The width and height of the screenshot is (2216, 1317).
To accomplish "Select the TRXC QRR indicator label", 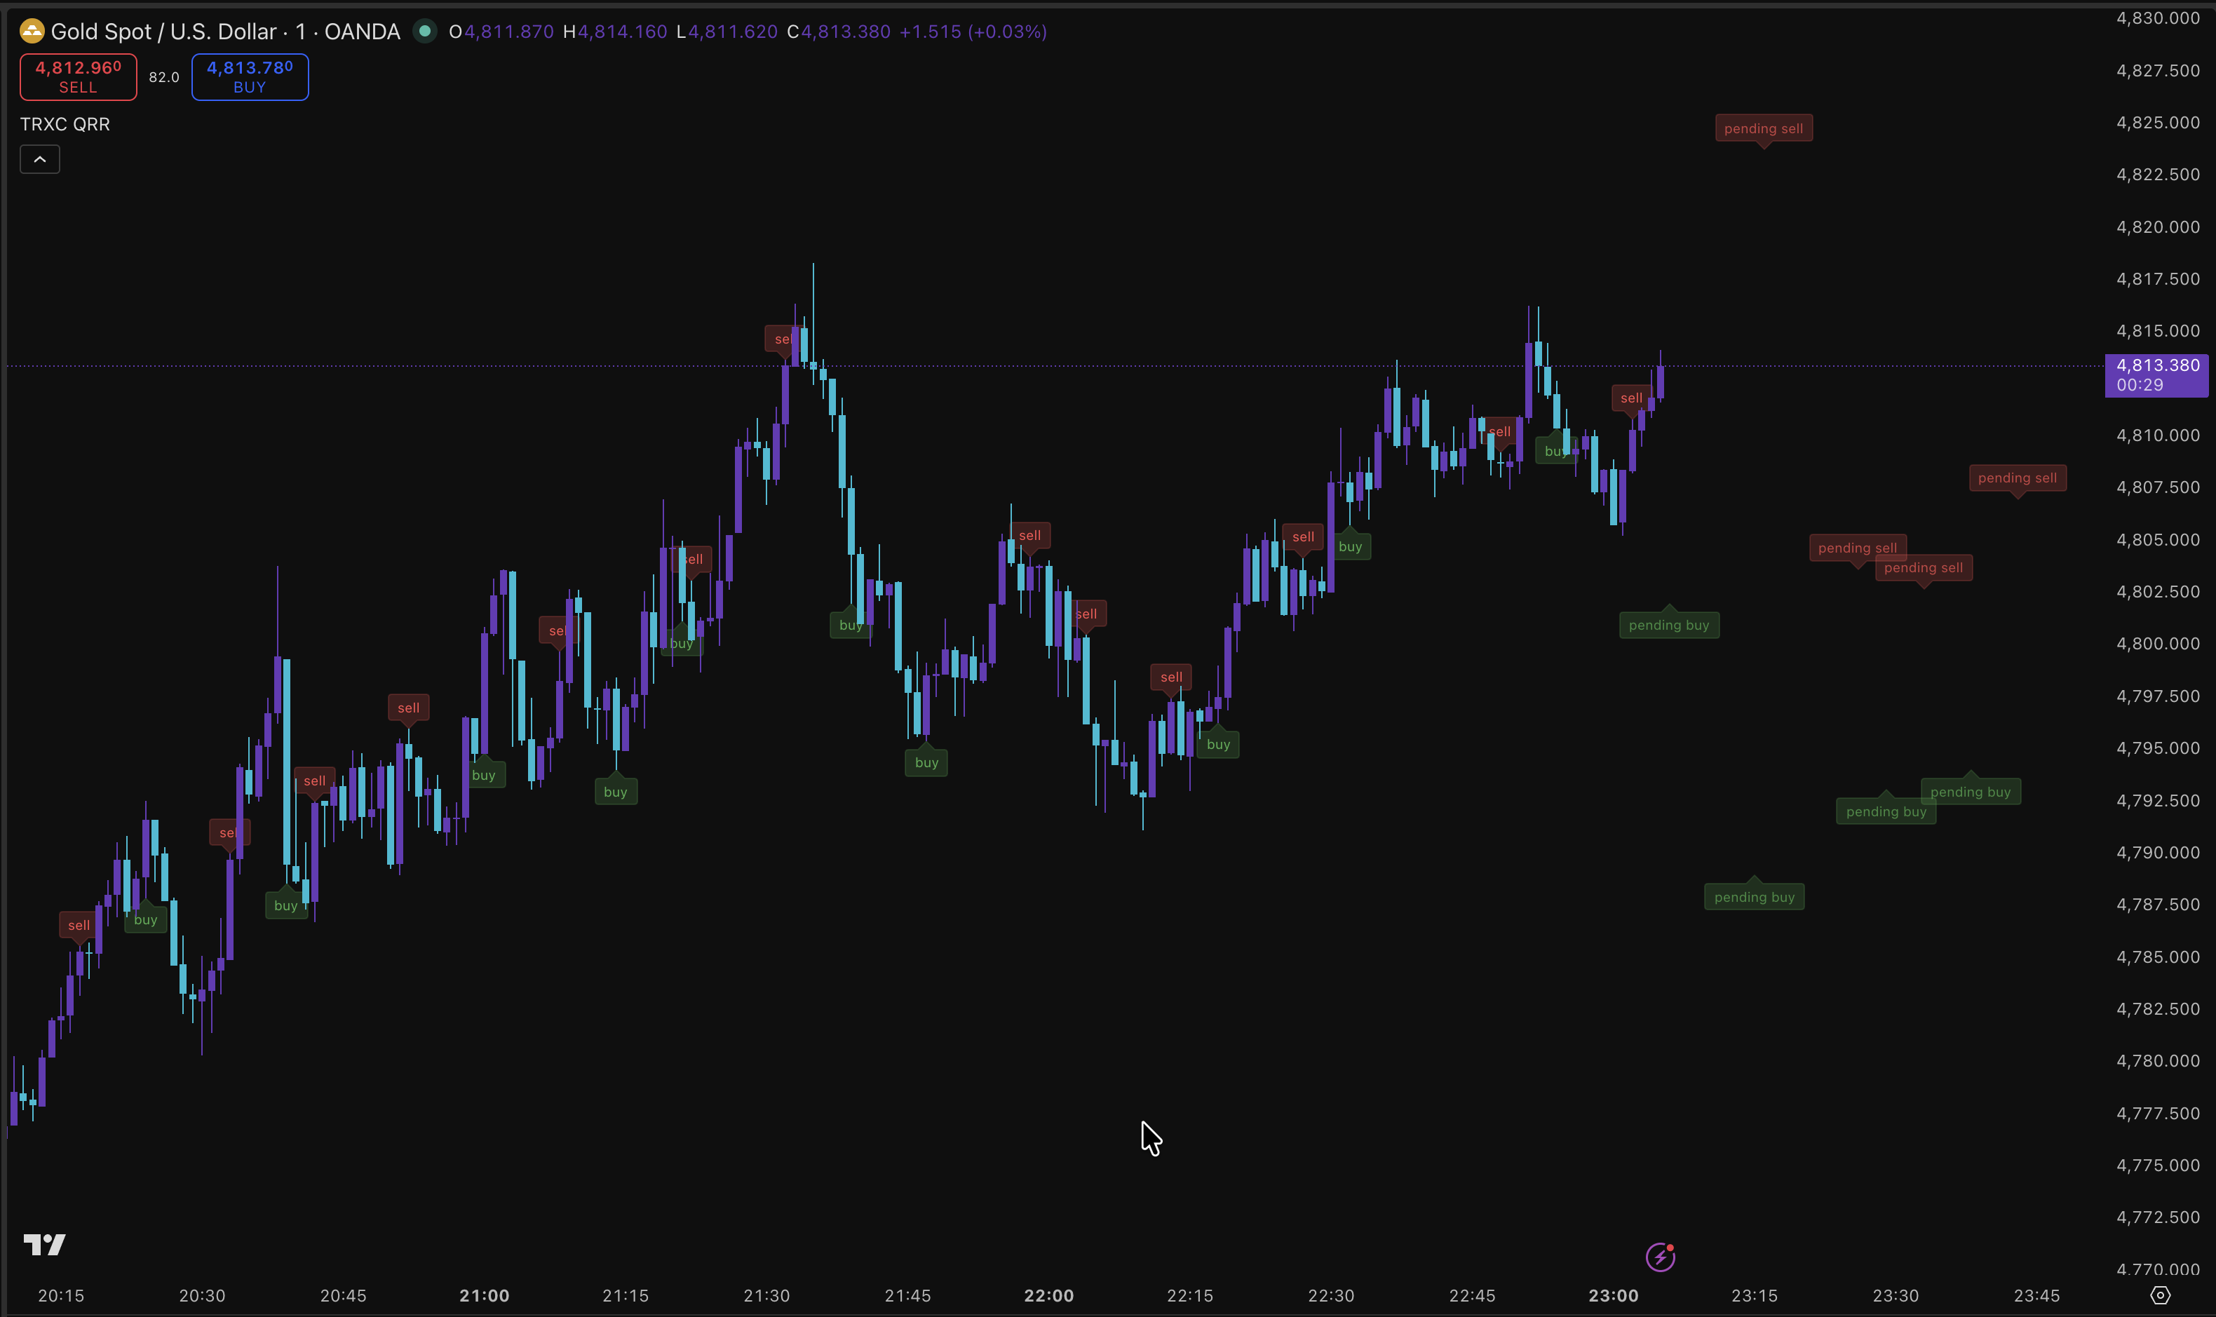I will click(65, 123).
